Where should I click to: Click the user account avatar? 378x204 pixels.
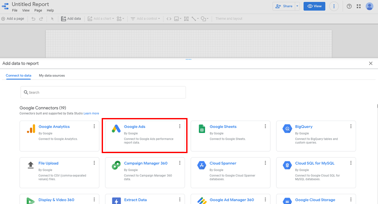(x=369, y=6)
